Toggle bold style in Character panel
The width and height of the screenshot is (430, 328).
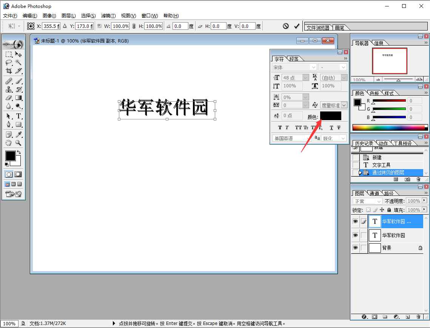pos(280,127)
